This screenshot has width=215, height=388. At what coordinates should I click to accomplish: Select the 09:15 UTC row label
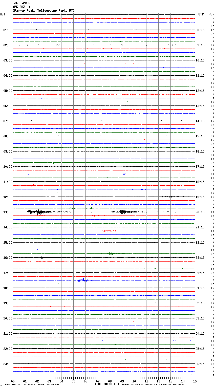(x=200, y=45)
